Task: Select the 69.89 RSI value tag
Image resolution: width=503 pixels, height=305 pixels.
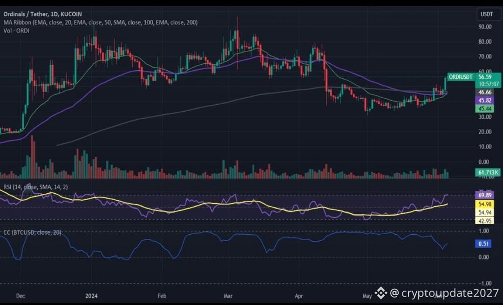Action: pyautogui.click(x=485, y=195)
